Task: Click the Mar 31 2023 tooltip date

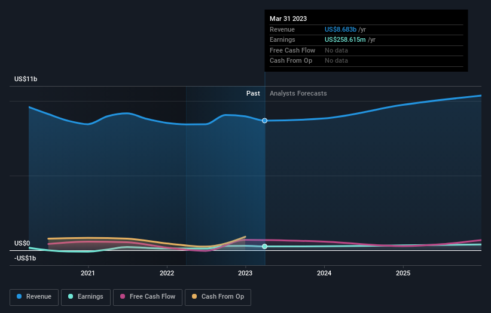Action: [288, 19]
